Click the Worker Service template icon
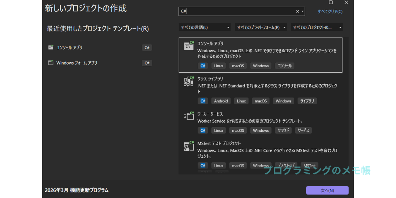The height and width of the screenshot is (198, 396). pyautogui.click(x=189, y=116)
